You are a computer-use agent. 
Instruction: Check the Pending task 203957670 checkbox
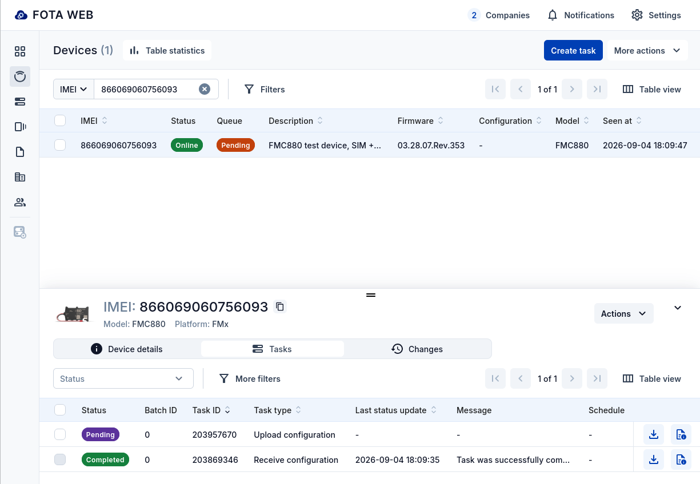click(x=60, y=434)
